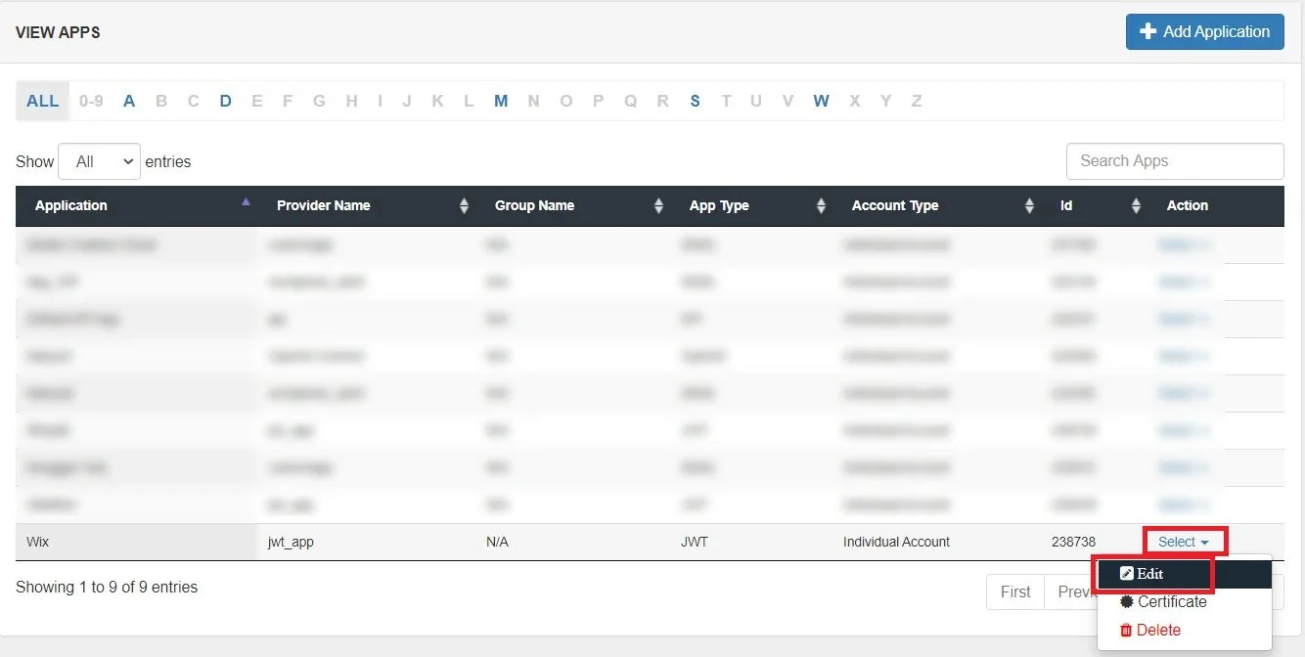Click the Delete trash icon
Image resolution: width=1305 pixels, height=657 pixels.
(1126, 630)
